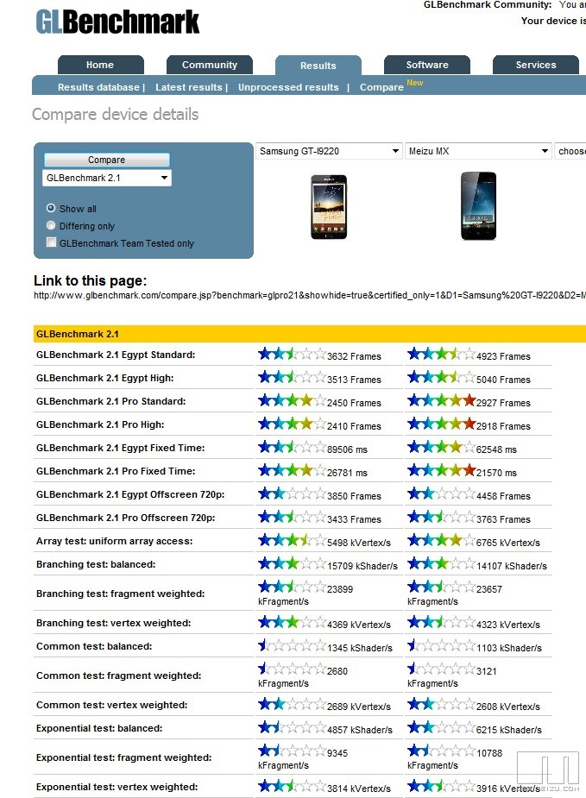This screenshot has height=798, width=586.
Task: Select the Differing only radio button
Action: click(51, 226)
